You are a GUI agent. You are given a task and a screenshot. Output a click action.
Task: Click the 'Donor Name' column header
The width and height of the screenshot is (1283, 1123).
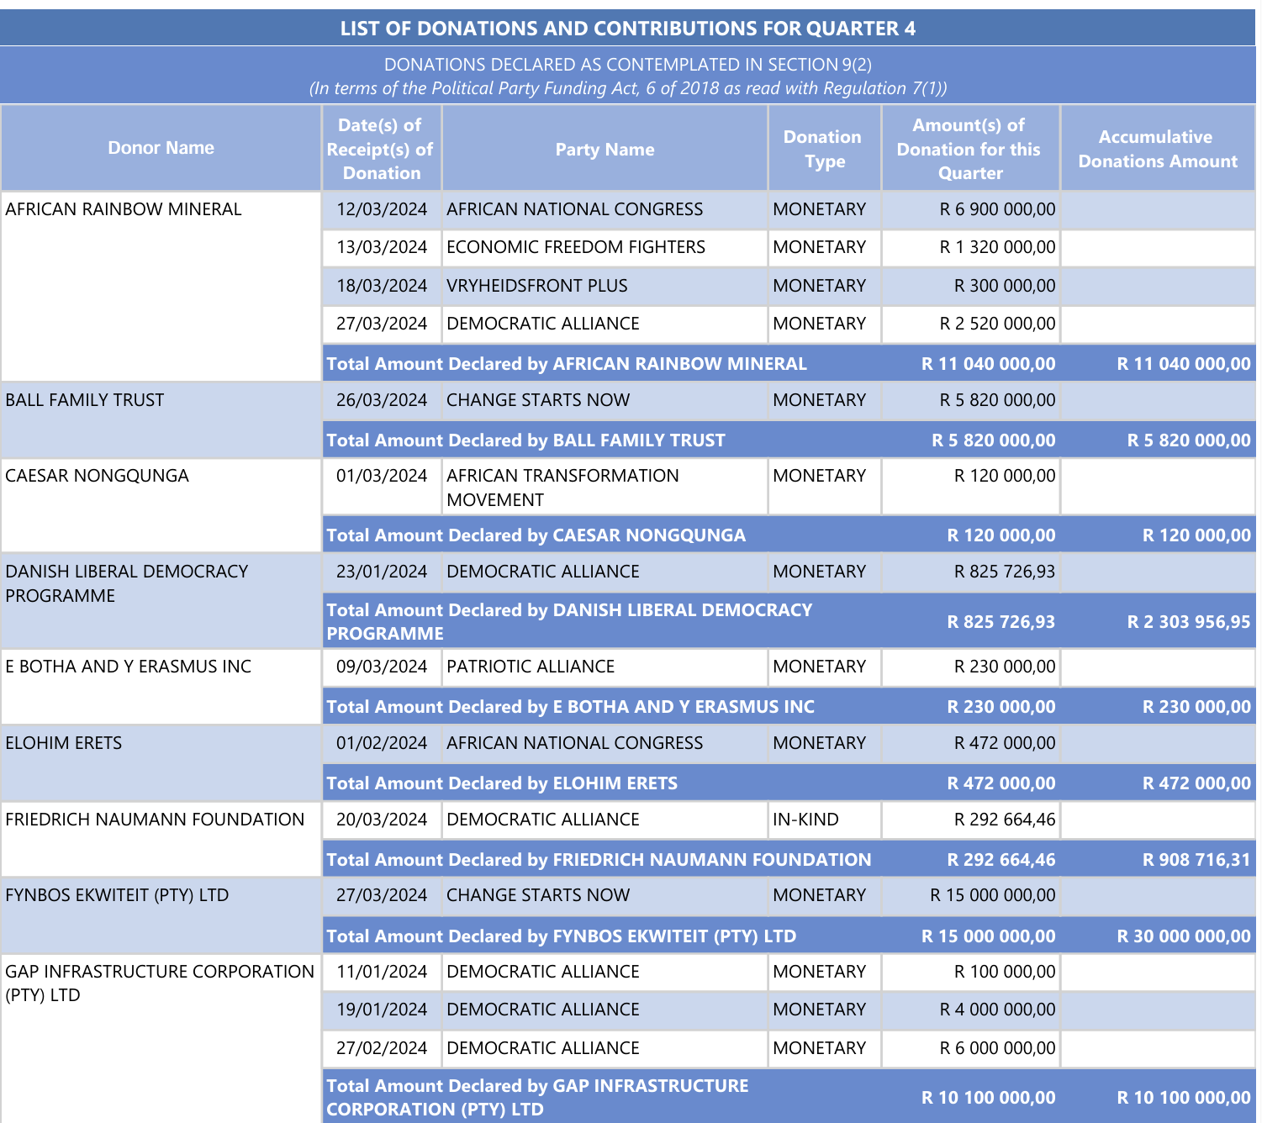[x=161, y=148]
